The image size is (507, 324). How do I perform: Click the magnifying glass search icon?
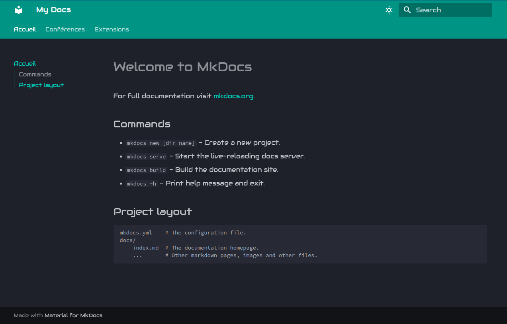pyautogui.click(x=407, y=10)
